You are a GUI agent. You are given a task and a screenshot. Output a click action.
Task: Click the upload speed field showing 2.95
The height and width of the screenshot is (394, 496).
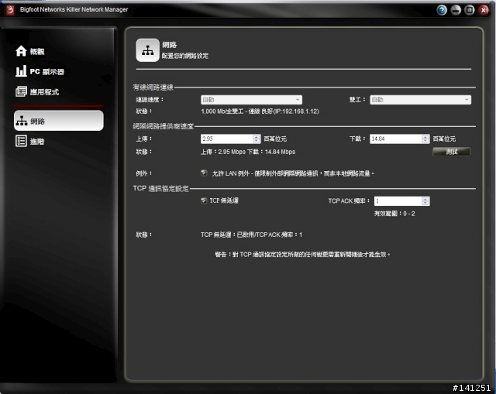[x=226, y=139]
